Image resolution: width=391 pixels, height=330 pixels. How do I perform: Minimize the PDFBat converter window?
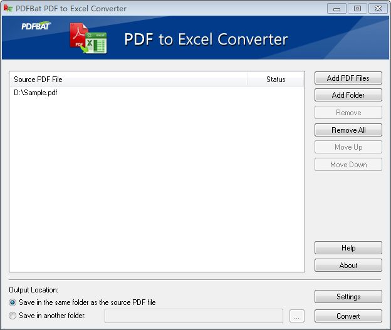[336, 9]
